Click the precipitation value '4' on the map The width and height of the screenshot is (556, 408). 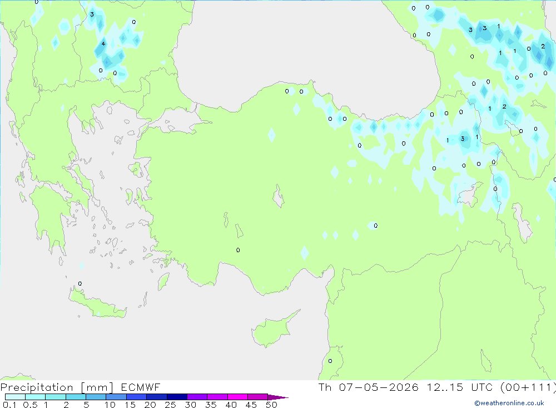click(103, 43)
